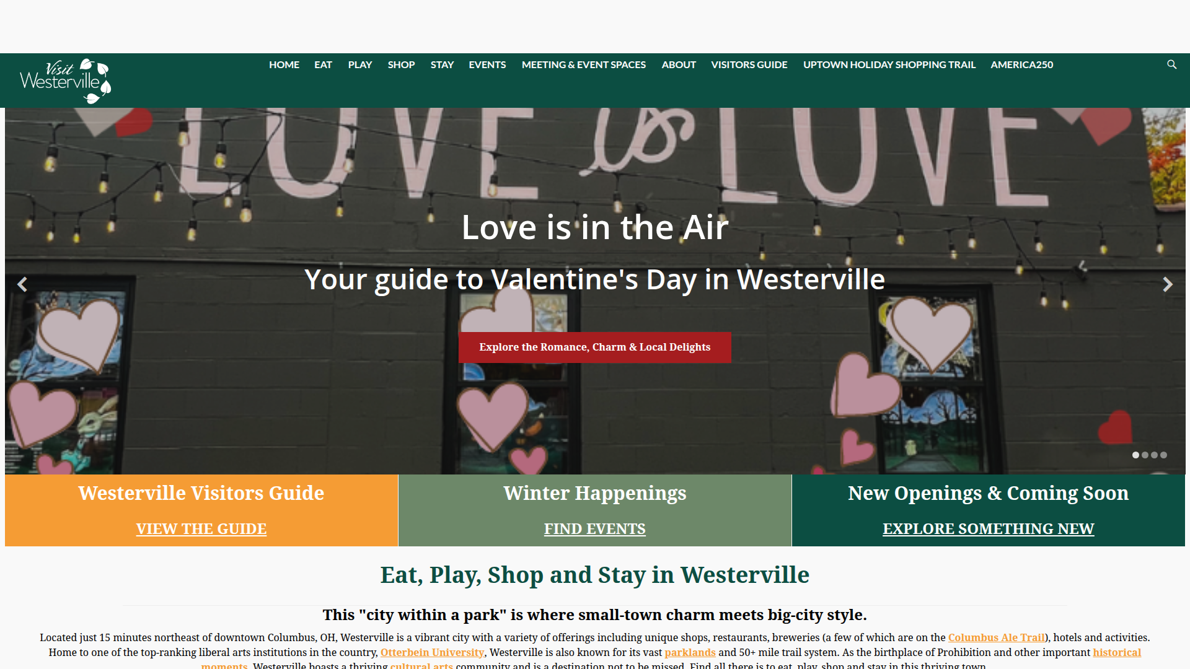1190x669 pixels.
Task: Click Explore the Romance, Charm & Local Delights
Action: pyautogui.click(x=594, y=348)
